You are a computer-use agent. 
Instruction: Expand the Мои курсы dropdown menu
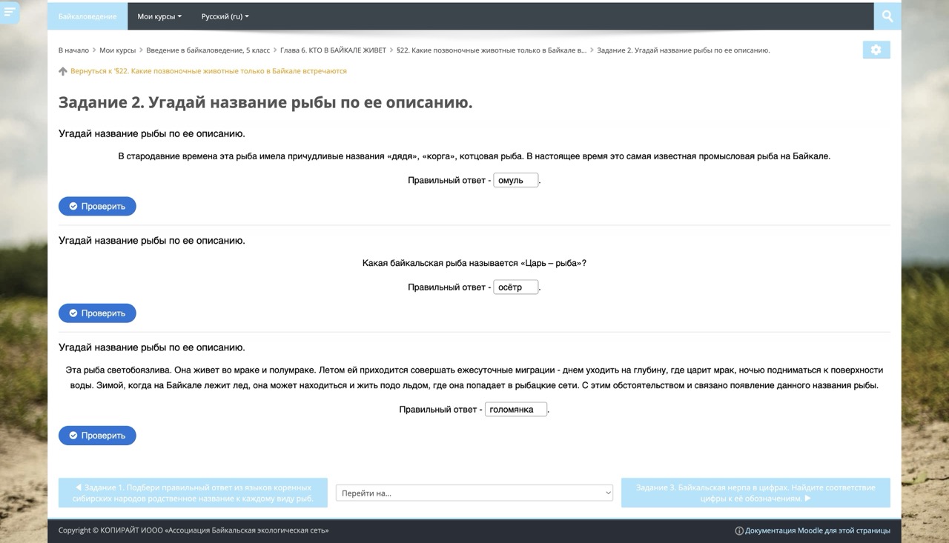point(159,16)
